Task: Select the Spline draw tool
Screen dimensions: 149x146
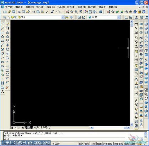Action: tap(3, 58)
